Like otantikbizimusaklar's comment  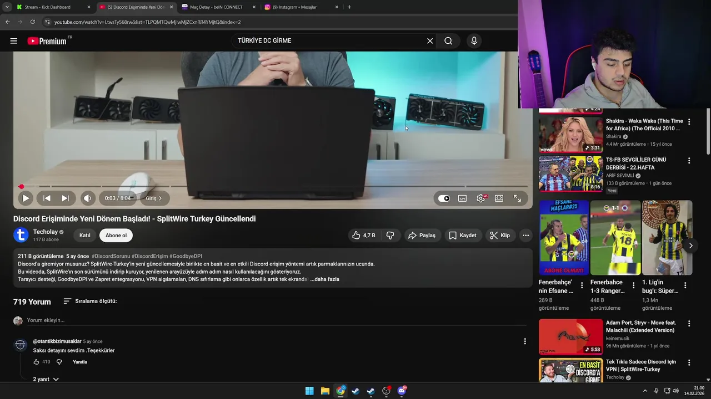[x=36, y=362]
